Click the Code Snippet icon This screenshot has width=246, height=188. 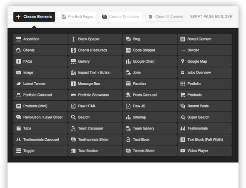pos(128,50)
